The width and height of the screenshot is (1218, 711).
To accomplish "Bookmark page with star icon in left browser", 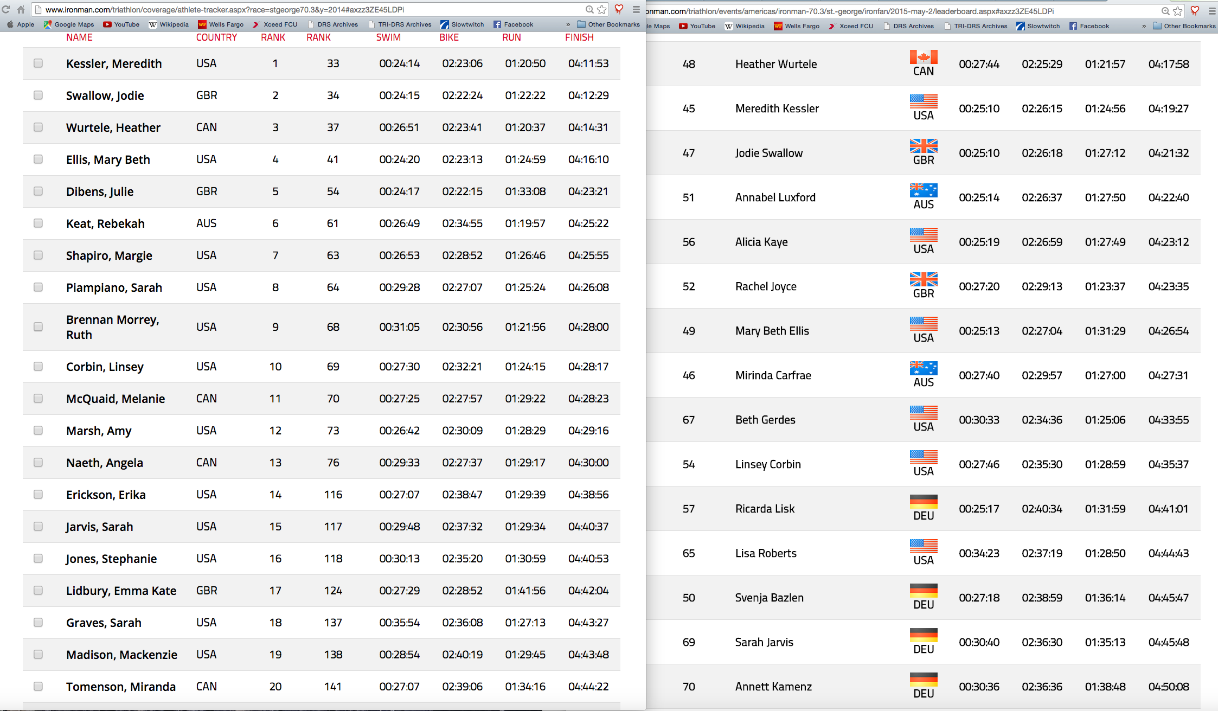I will [602, 9].
